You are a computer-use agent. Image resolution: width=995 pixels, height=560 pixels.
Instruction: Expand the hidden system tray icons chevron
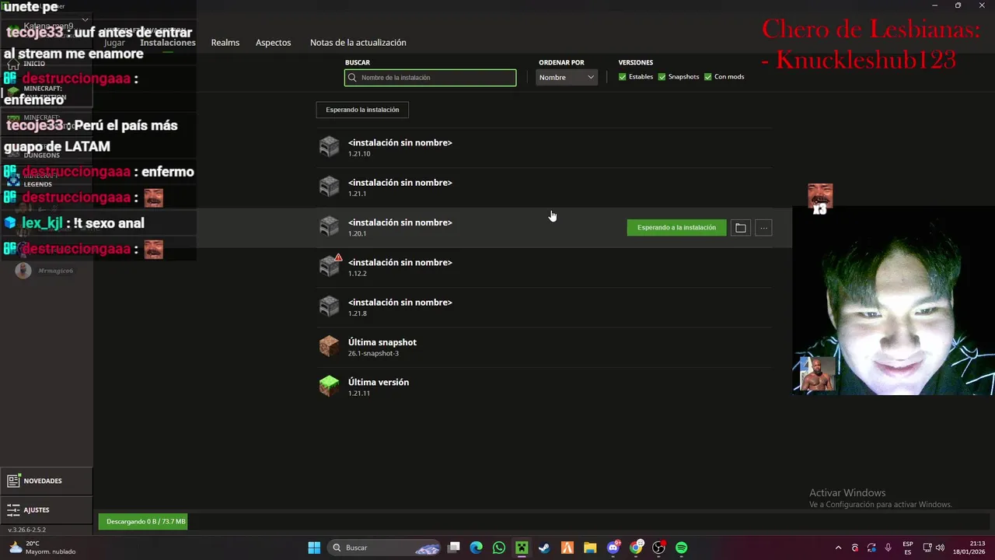pyautogui.click(x=838, y=548)
